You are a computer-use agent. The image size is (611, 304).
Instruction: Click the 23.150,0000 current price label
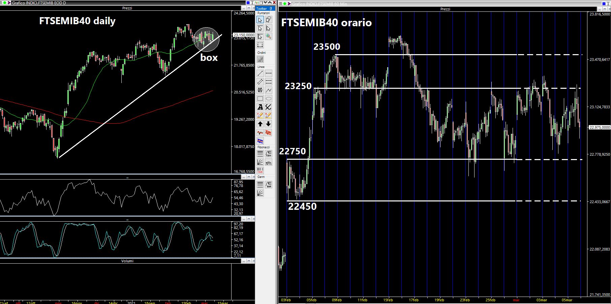pos(244,35)
